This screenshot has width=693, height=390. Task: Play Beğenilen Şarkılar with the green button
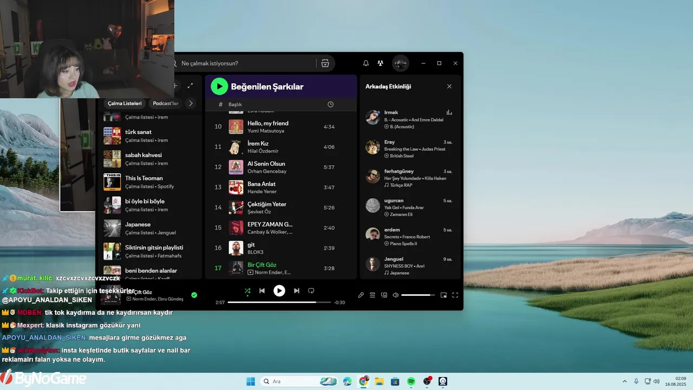click(x=219, y=86)
